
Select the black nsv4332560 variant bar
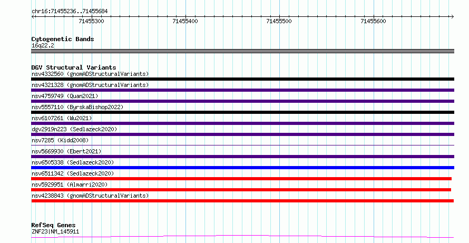click(242, 79)
